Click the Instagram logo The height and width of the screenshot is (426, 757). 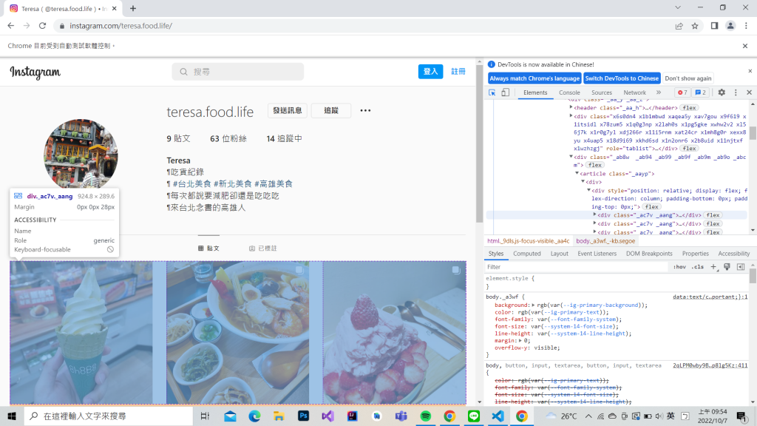pyautogui.click(x=35, y=72)
